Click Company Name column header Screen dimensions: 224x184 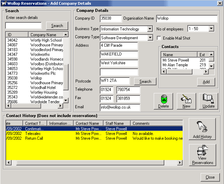pos(46,34)
